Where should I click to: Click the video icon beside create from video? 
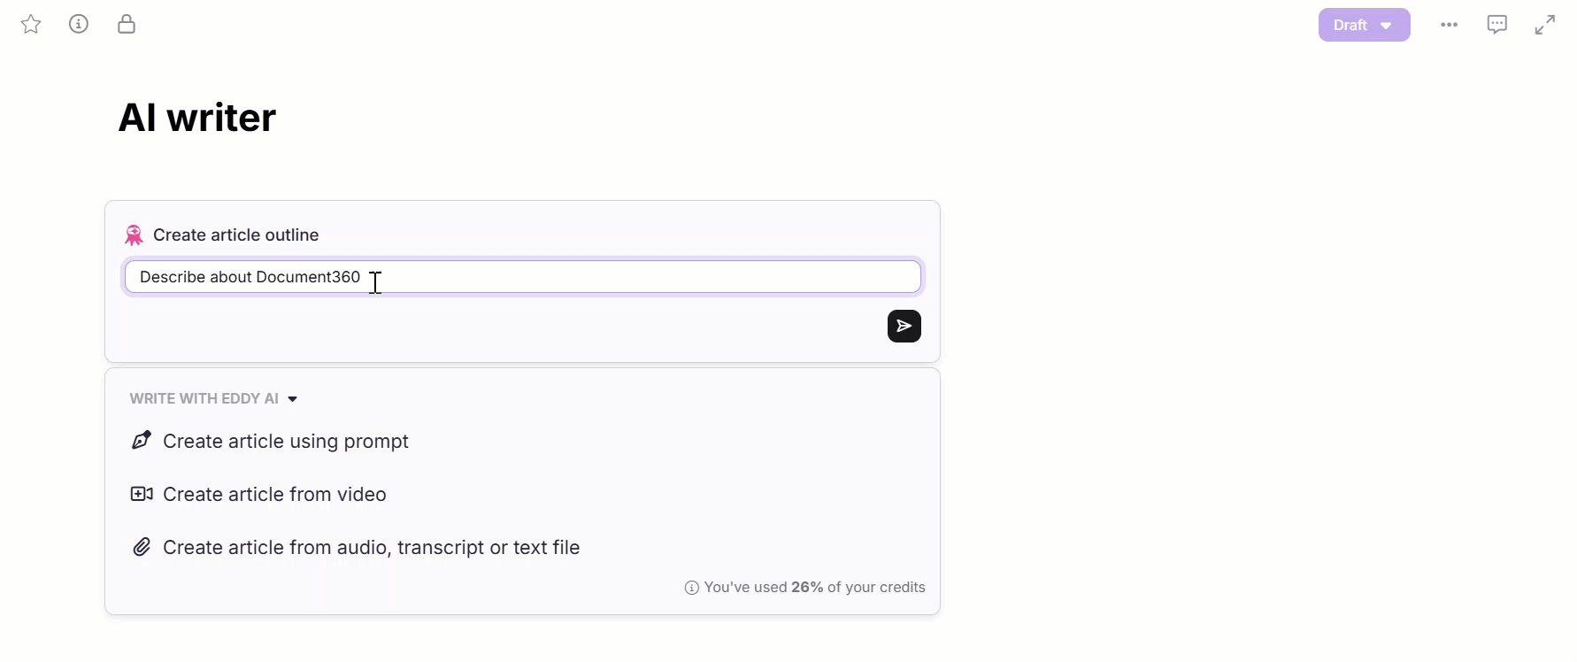142,494
